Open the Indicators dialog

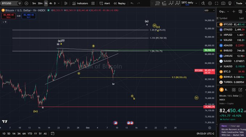[80, 3]
